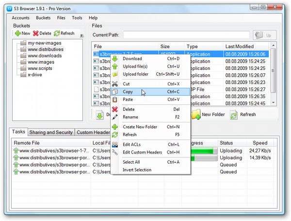Click the scissors Cut icon in menu

click(x=115, y=84)
